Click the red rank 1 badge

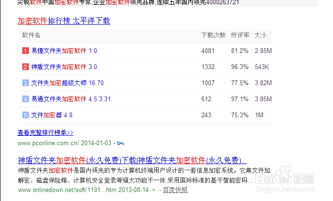pos(26,51)
